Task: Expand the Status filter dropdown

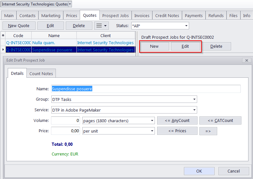Action: point(186,26)
